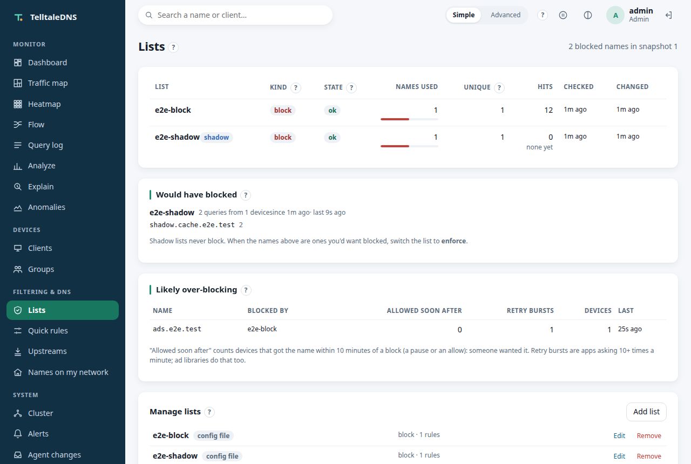The image size is (691, 464).
Task: Open the Flow view
Action: (x=63, y=125)
